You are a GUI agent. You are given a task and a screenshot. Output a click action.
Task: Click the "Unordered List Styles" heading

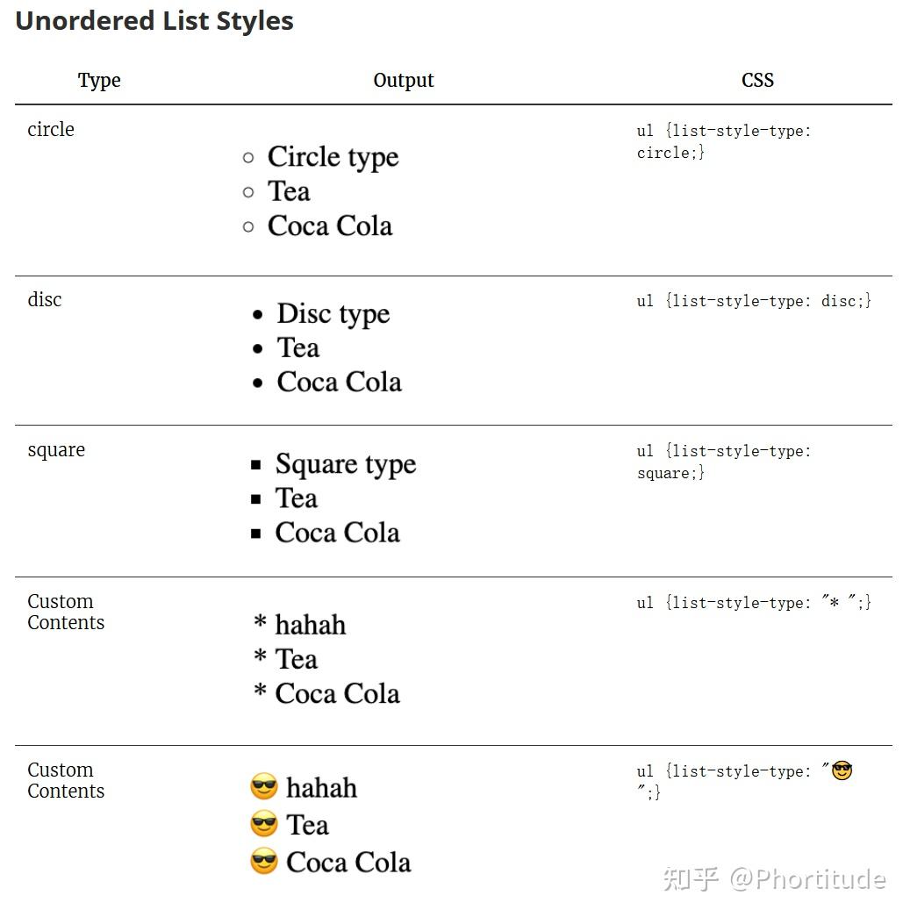[x=154, y=21]
